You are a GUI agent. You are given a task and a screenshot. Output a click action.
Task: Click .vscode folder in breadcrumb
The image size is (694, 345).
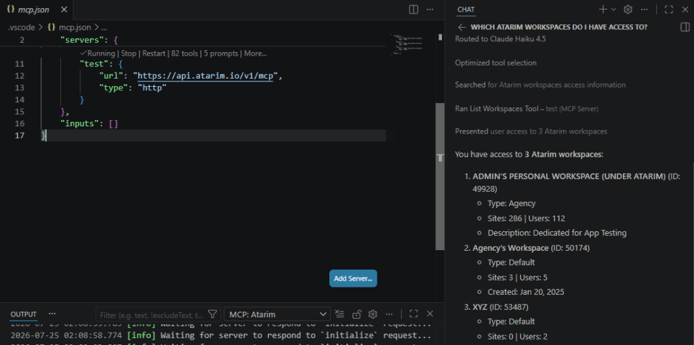(x=21, y=27)
